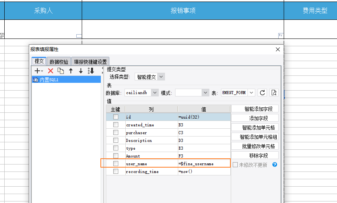Viewport: 337px width, 203px height.
Task: Select Description column cell
Action: pos(151,140)
